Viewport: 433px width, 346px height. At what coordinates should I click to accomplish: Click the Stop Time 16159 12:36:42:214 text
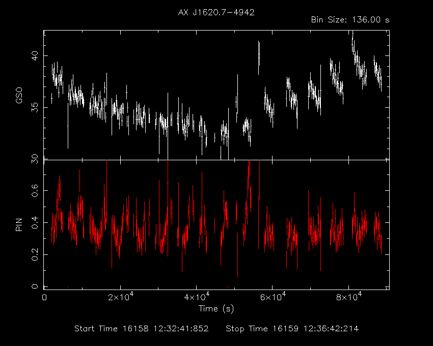coord(292,329)
